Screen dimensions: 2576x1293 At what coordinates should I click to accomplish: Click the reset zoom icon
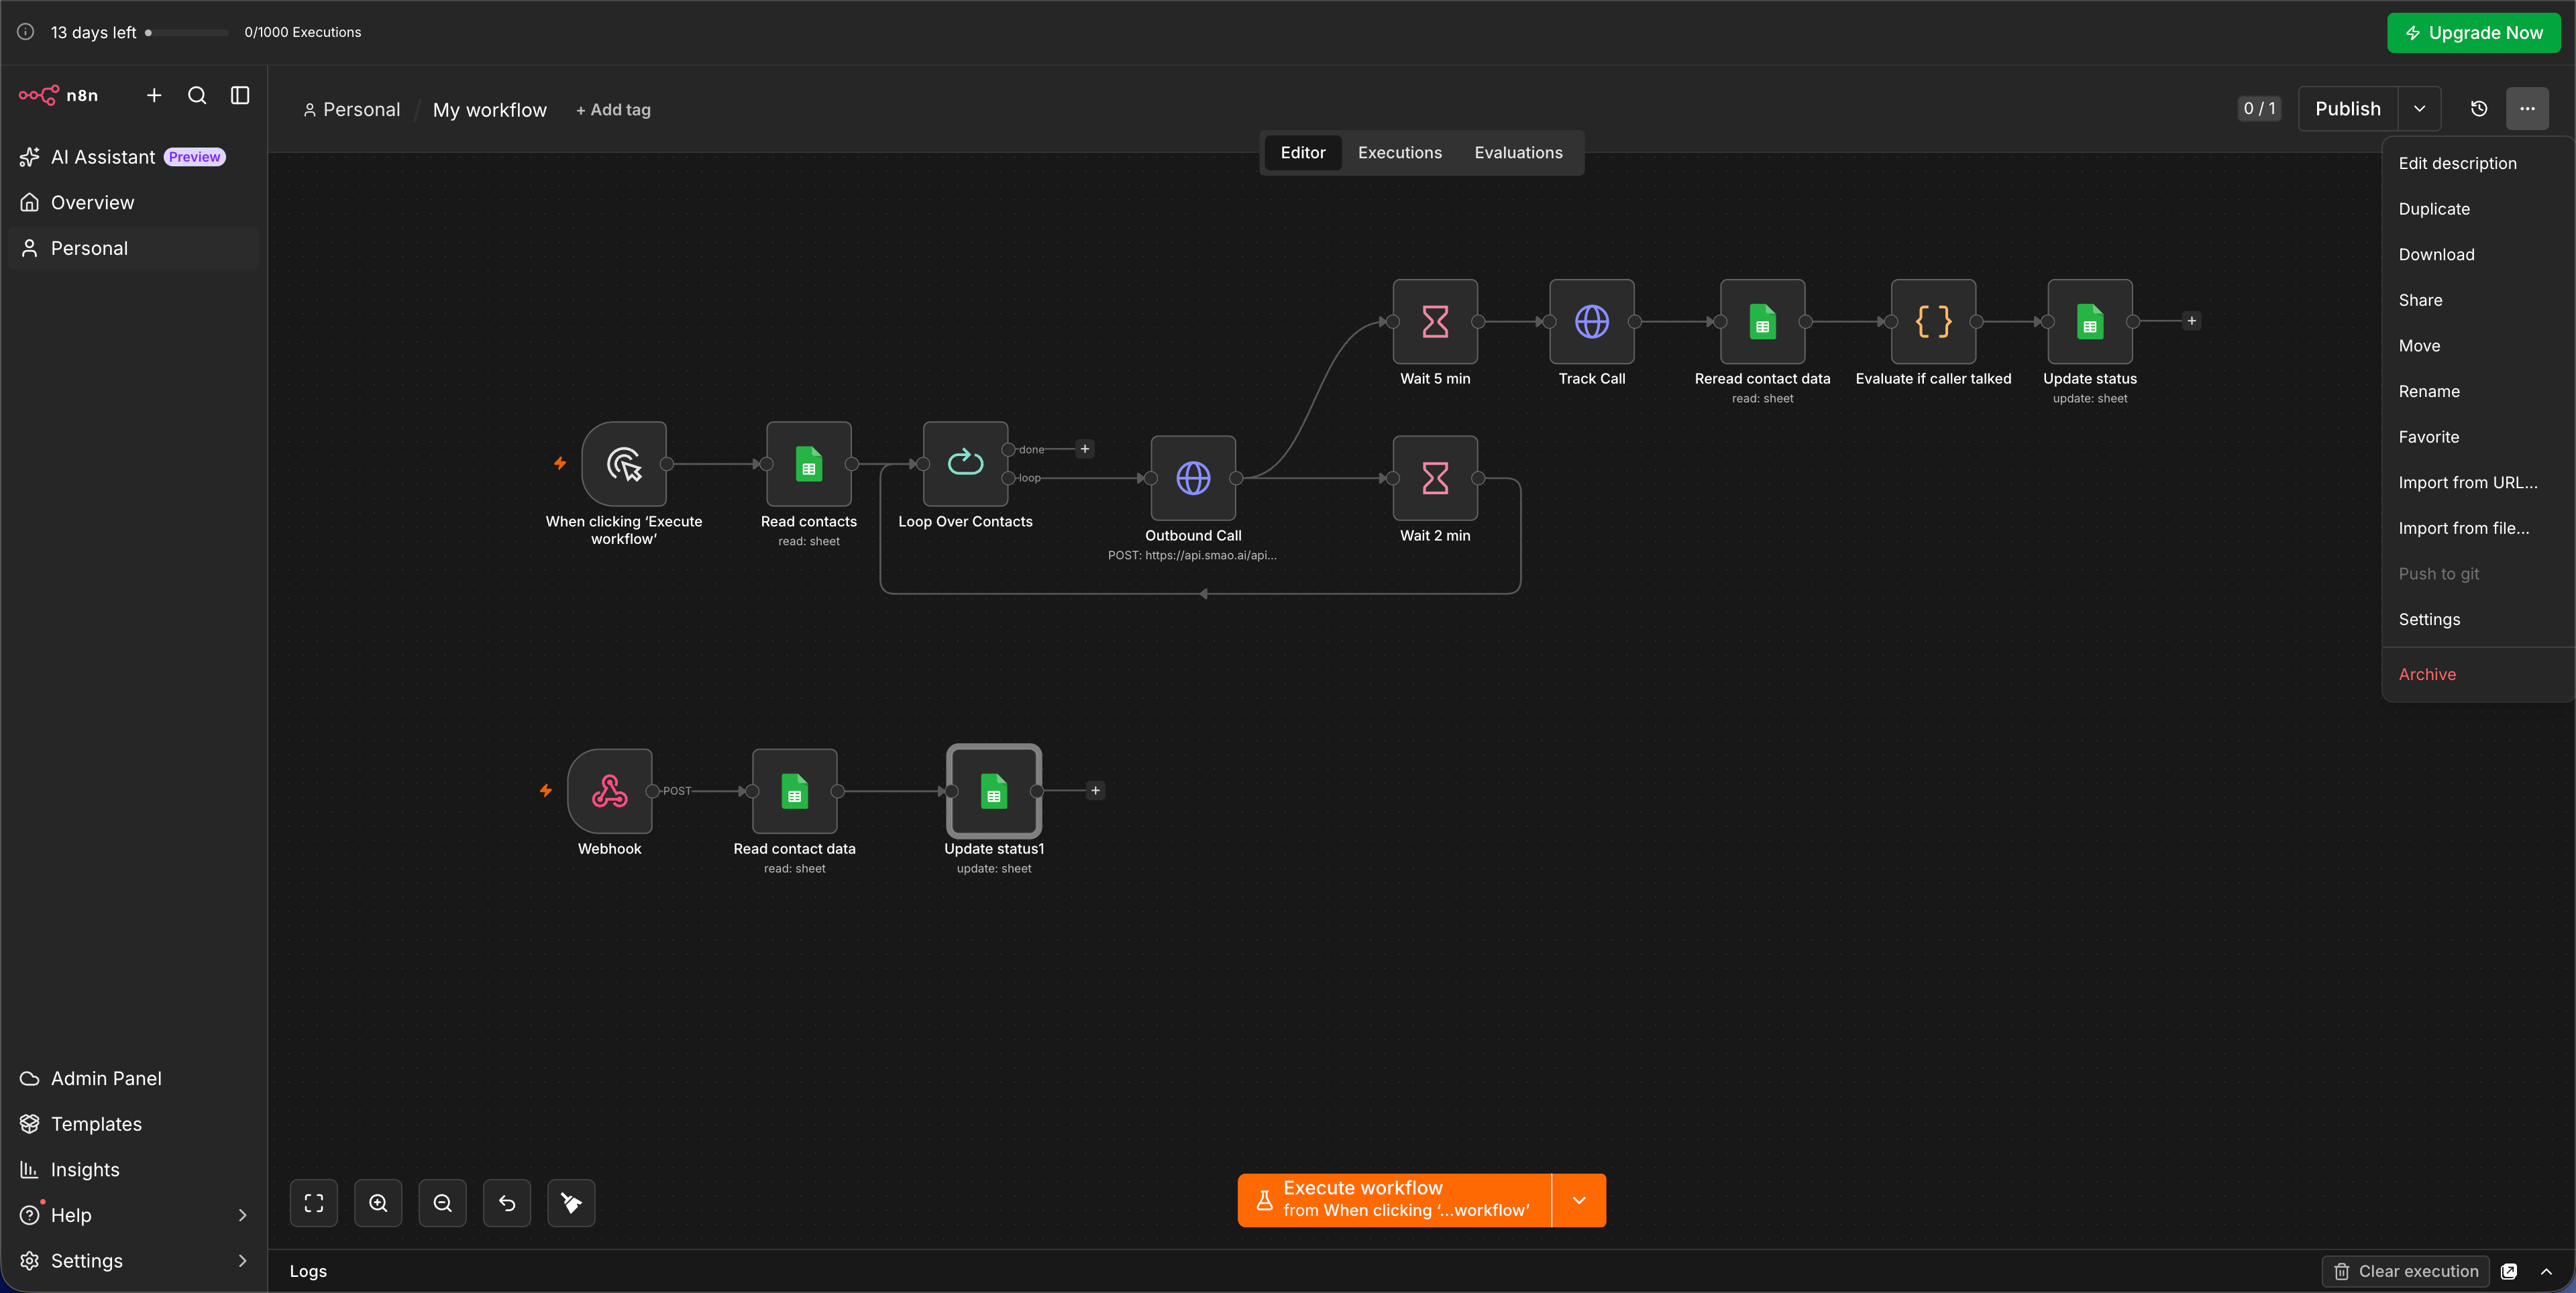[507, 1203]
